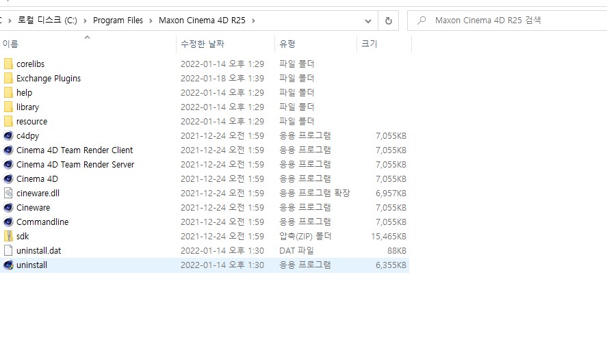The image size is (607, 346).
Task: Open the address bar history dropdown
Action: tap(368, 21)
